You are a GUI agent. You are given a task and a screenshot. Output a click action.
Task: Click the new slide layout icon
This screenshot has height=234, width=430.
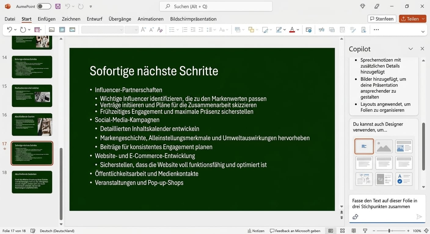(38, 30)
